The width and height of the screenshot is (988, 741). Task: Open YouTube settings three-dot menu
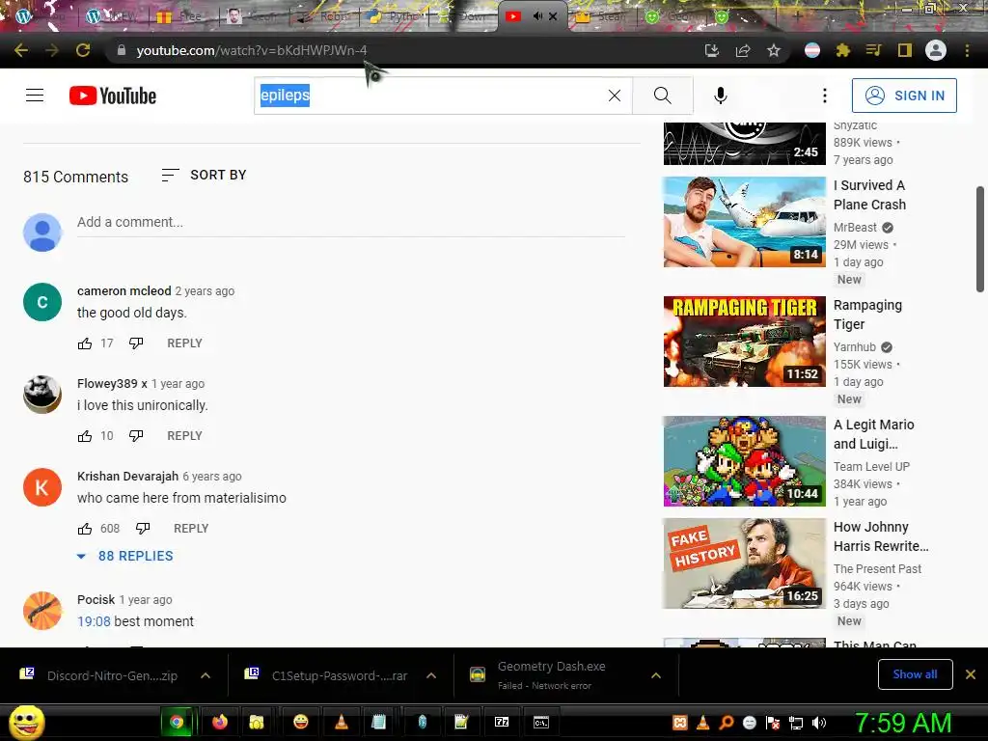point(824,96)
